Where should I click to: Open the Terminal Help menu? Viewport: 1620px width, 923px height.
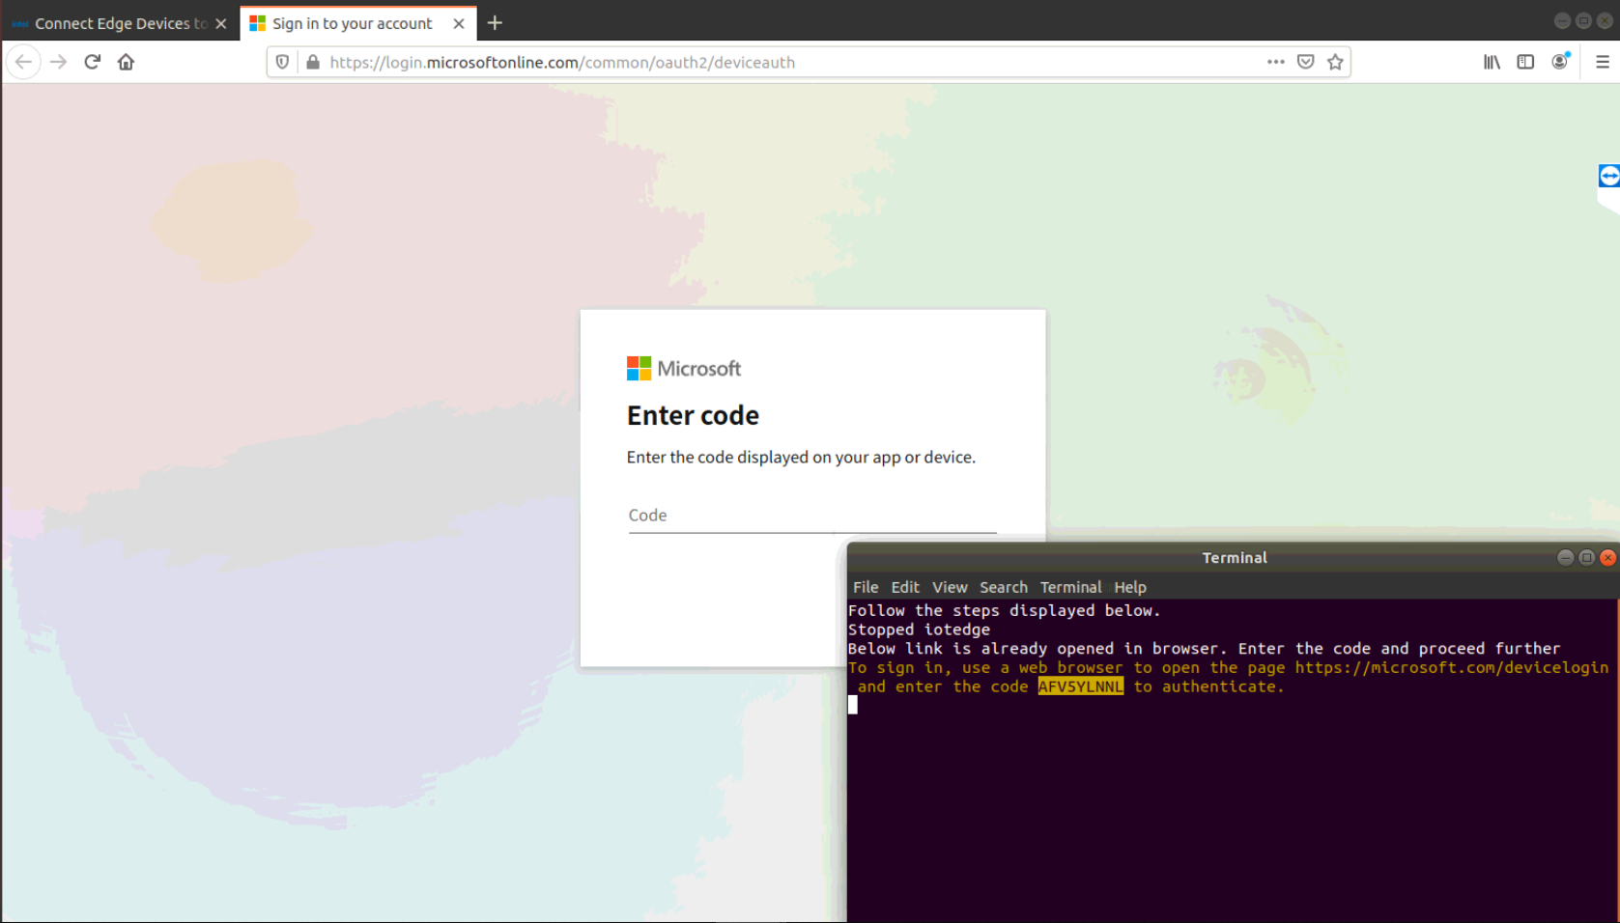click(x=1130, y=587)
